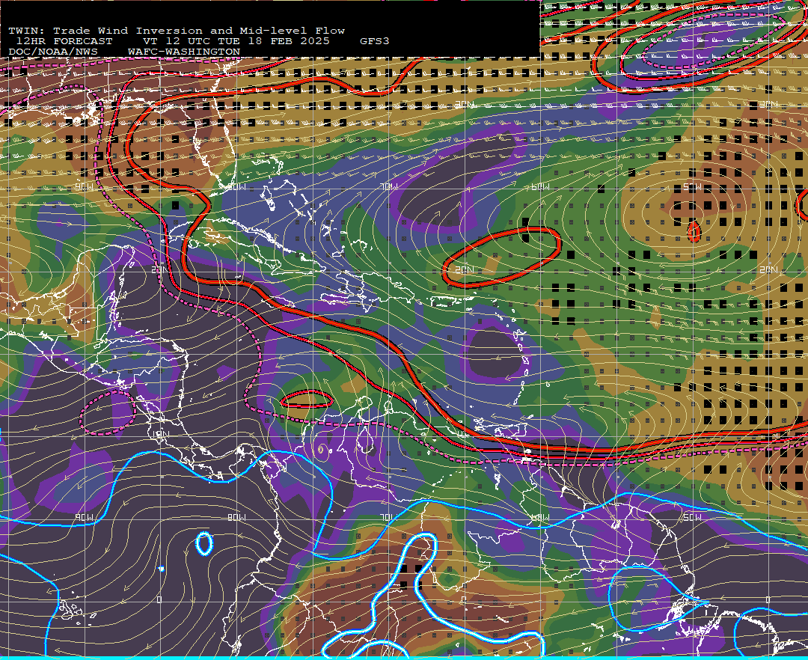Click the "WAFC-WASHINGTON" label
Image resolution: width=808 pixels, height=660 pixels.
184,52
